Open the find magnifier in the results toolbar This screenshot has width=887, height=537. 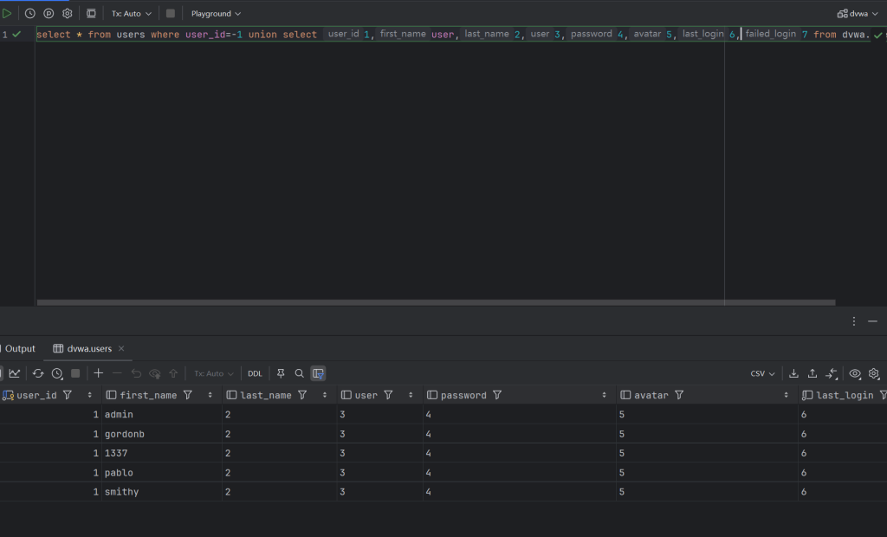pos(299,373)
